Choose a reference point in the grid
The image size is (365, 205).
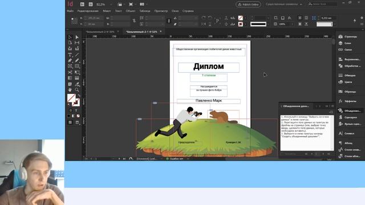(74, 21)
